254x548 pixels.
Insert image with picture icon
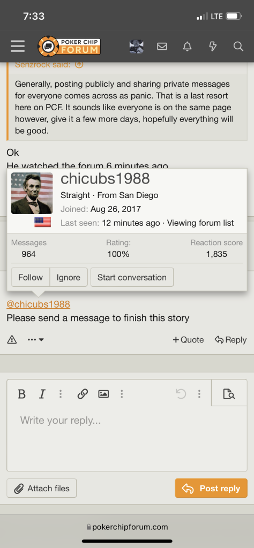[x=103, y=394]
